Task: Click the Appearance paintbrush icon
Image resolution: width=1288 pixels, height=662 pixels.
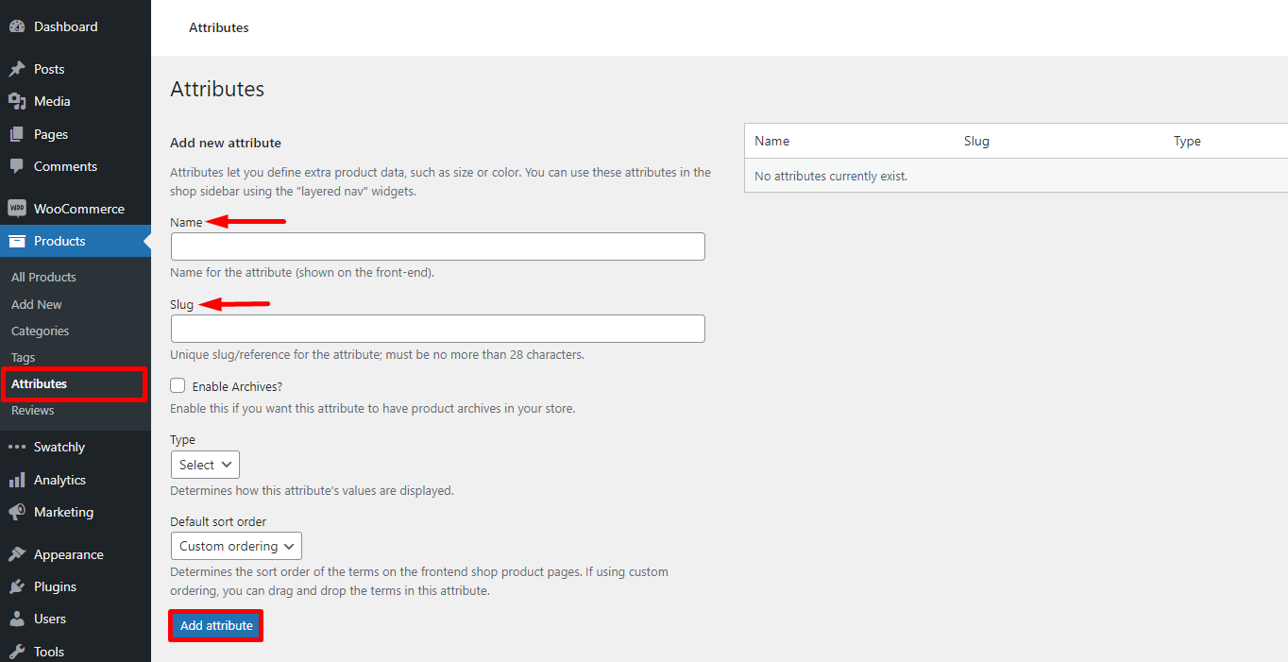Action: 17,554
